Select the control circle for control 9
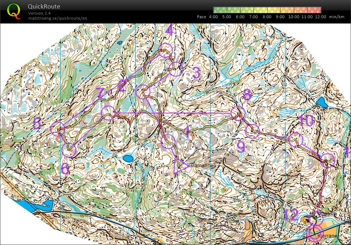 pos(252,131)
